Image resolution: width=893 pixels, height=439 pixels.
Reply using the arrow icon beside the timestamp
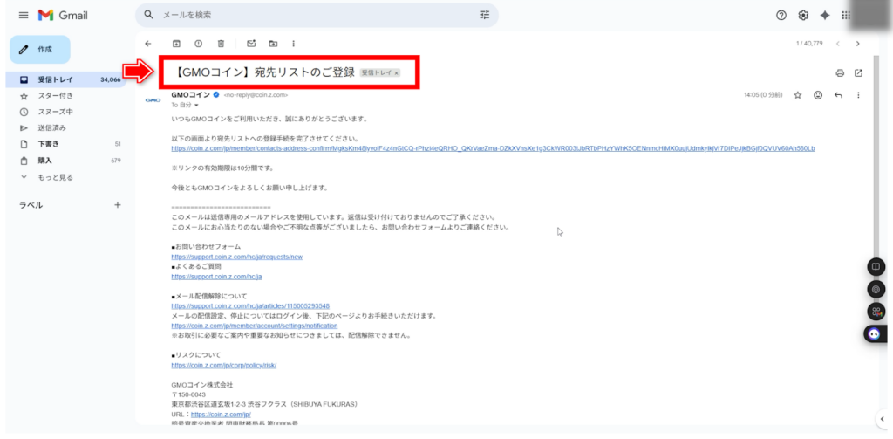pyautogui.click(x=838, y=95)
